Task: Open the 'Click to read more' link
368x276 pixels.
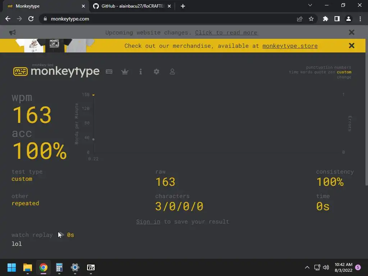Action: tap(226, 33)
